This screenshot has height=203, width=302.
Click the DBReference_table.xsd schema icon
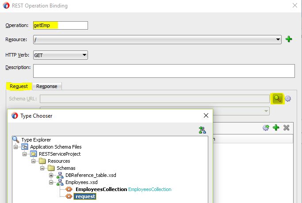60,175
